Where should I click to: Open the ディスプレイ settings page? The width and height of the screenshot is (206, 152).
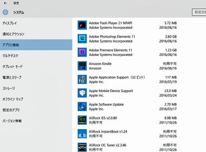[36, 23]
